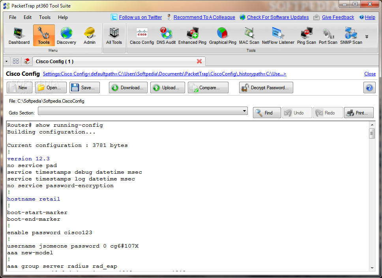The width and height of the screenshot is (382, 278).
Task: Open the Discovery globe icon
Action: point(66,36)
